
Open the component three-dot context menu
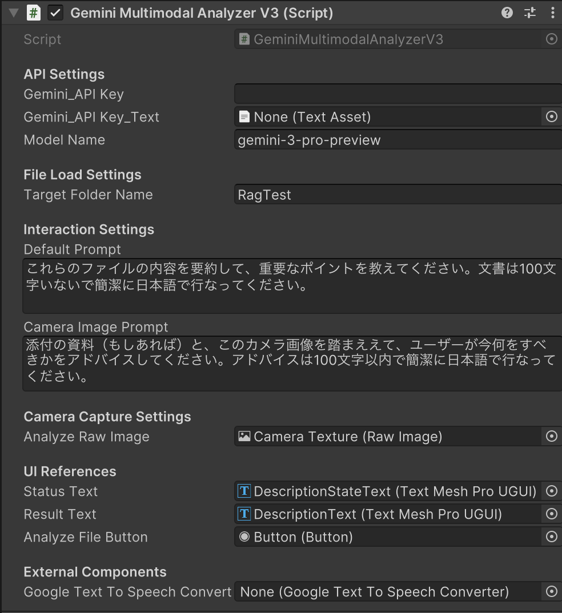coord(552,13)
